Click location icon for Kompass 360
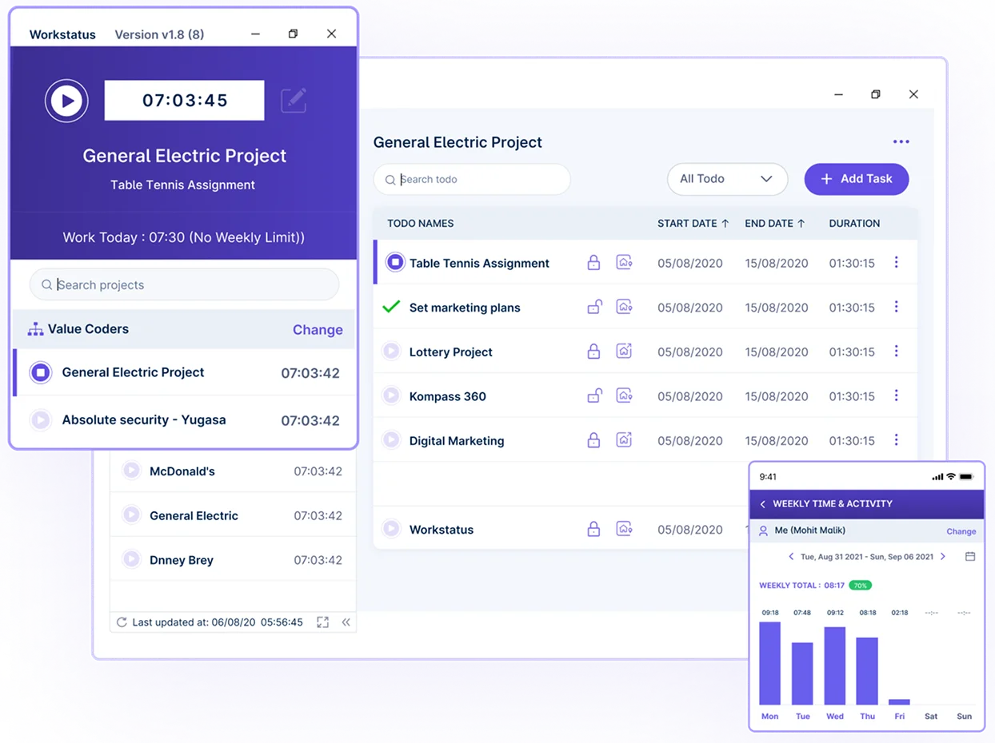This screenshot has height=743, width=995. [625, 395]
